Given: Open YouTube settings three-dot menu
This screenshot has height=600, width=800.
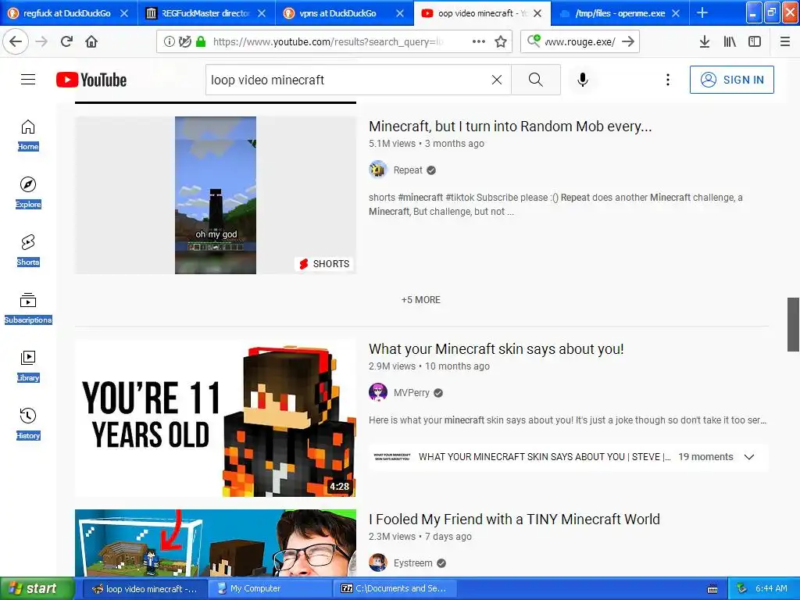Looking at the screenshot, I should pyautogui.click(x=668, y=80).
